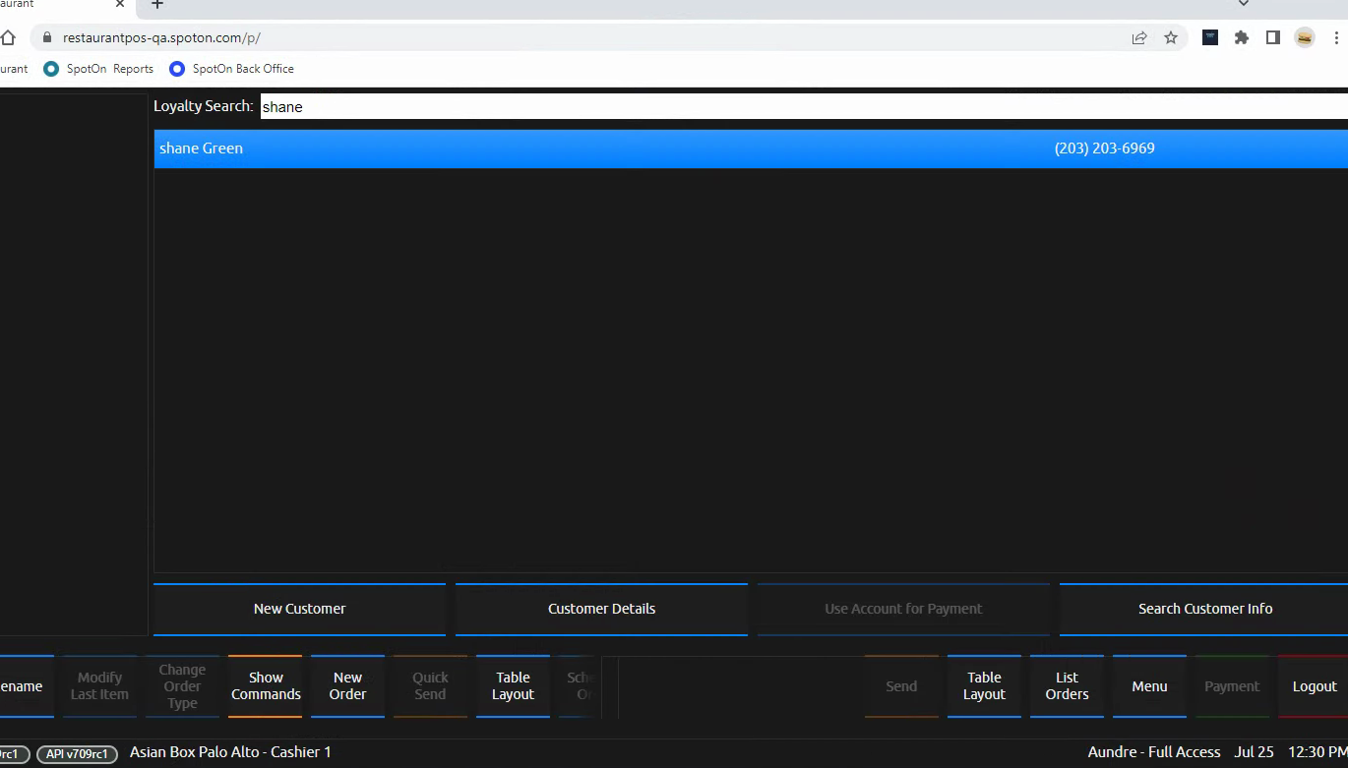The width and height of the screenshot is (1348, 768).
Task: Click the Logout button
Action: tap(1314, 686)
